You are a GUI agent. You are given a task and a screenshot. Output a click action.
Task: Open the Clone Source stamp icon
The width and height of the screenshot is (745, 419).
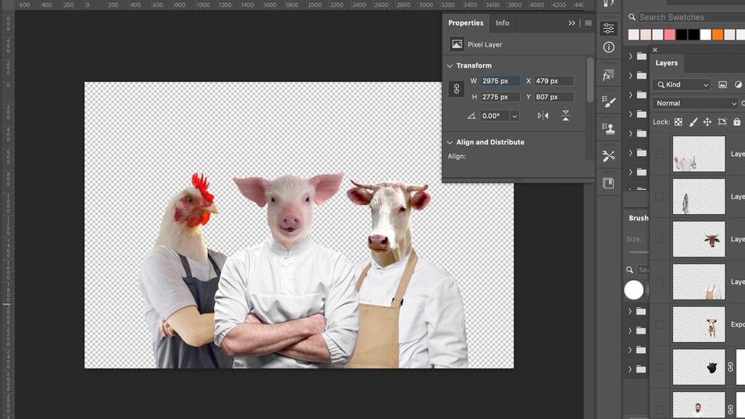[x=608, y=128]
